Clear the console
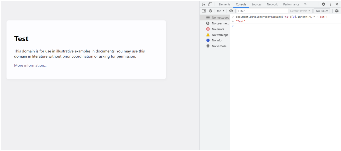 [210, 11]
